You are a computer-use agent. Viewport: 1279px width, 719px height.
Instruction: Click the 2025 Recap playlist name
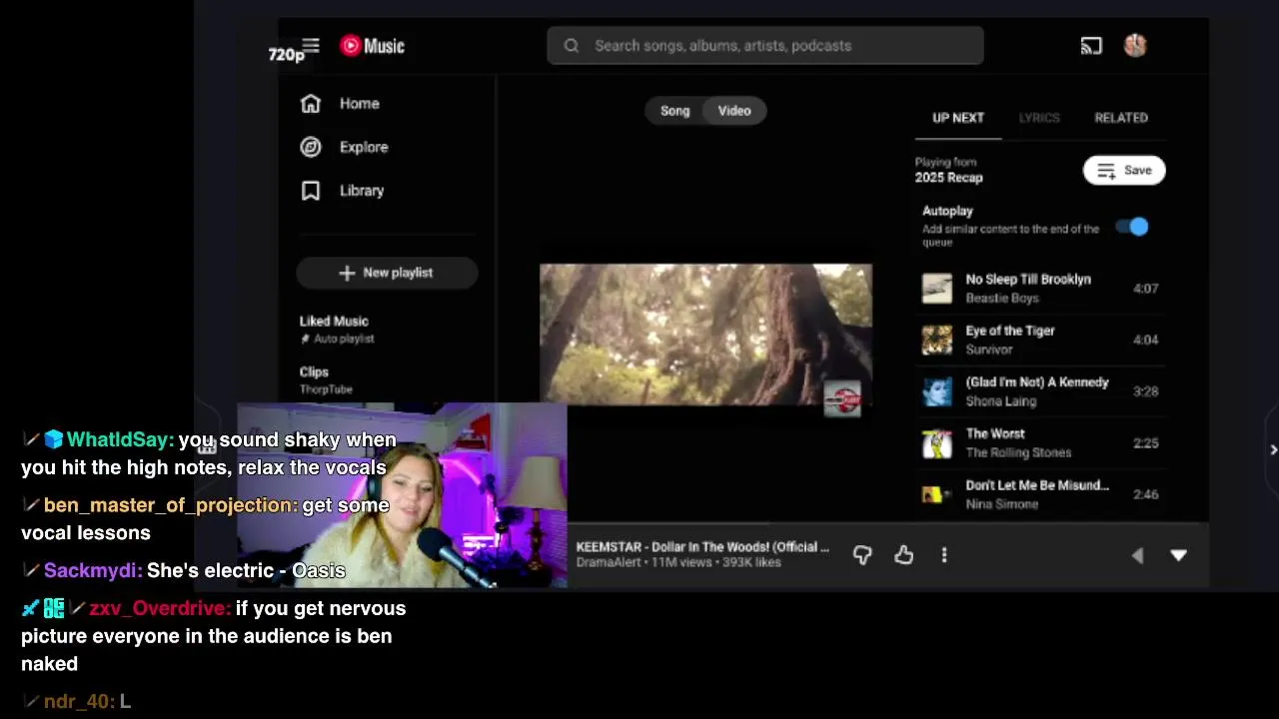click(x=949, y=178)
